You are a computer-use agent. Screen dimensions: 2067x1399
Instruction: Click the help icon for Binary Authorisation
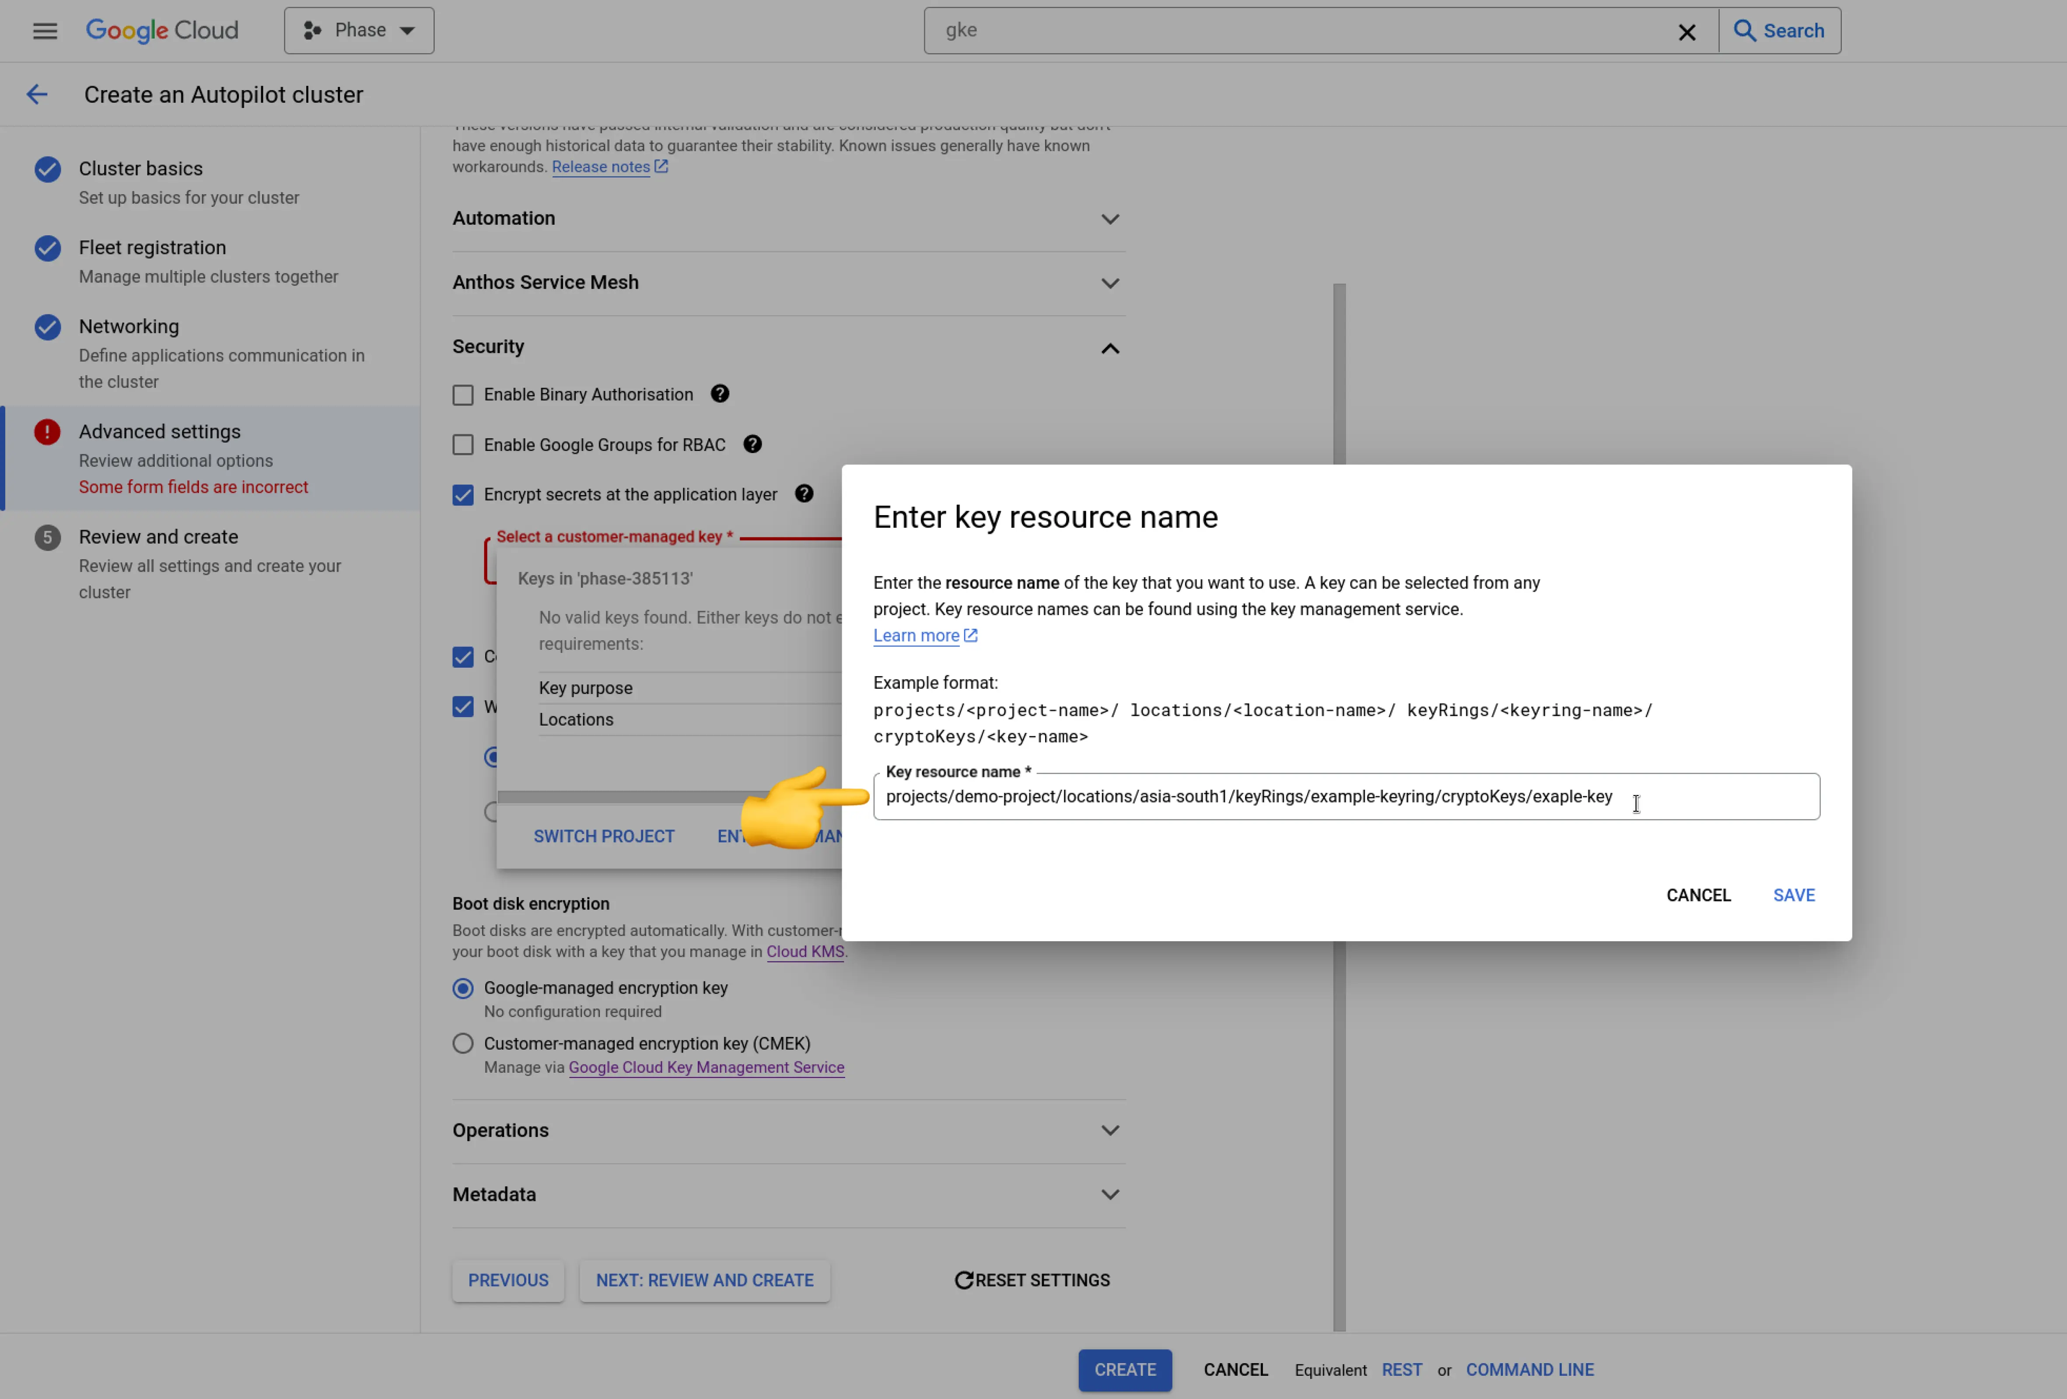coord(720,394)
